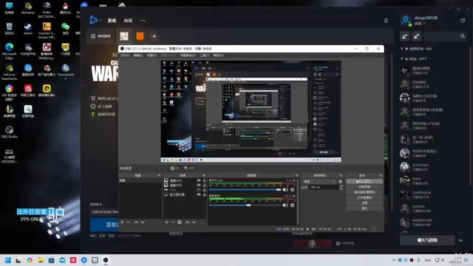This screenshot has height=266, width=473.
Task: Open OBS 设置 settings button
Action: tap(364, 203)
